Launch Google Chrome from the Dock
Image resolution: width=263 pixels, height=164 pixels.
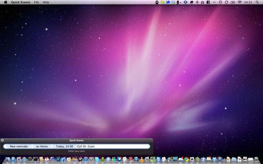pos(186,159)
